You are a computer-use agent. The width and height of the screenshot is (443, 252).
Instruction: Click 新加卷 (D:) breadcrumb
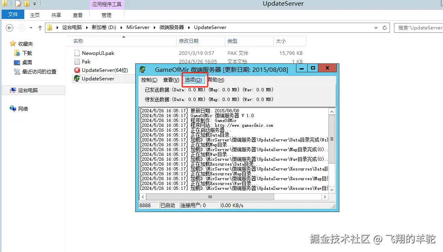(x=104, y=27)
